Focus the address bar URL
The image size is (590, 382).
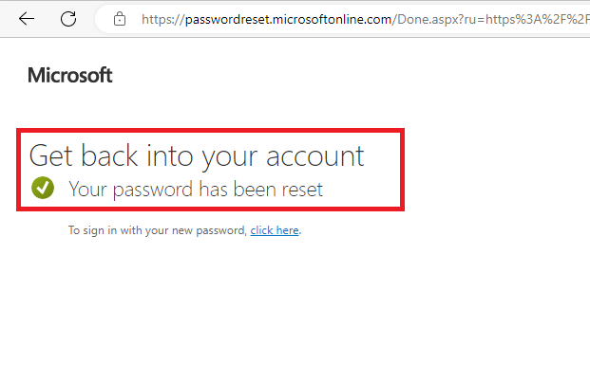361,19
